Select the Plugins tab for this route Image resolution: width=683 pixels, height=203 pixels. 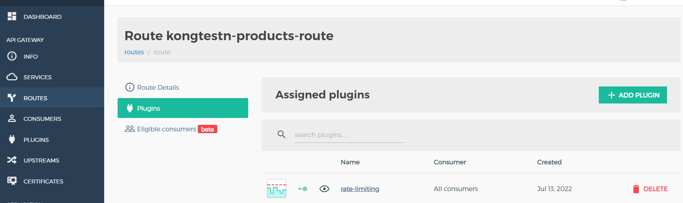coord(183,108)
